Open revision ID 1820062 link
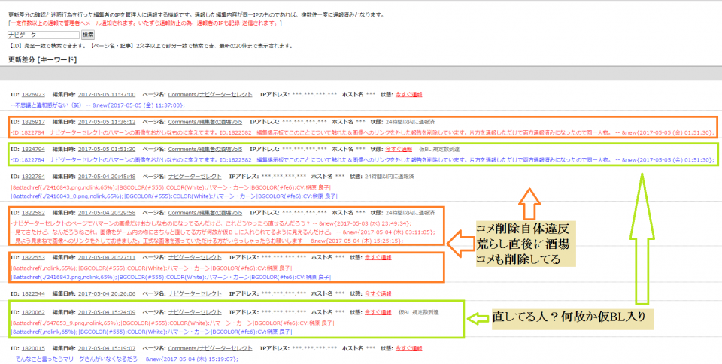Screen dimensions: 722x364 (33, 311)
